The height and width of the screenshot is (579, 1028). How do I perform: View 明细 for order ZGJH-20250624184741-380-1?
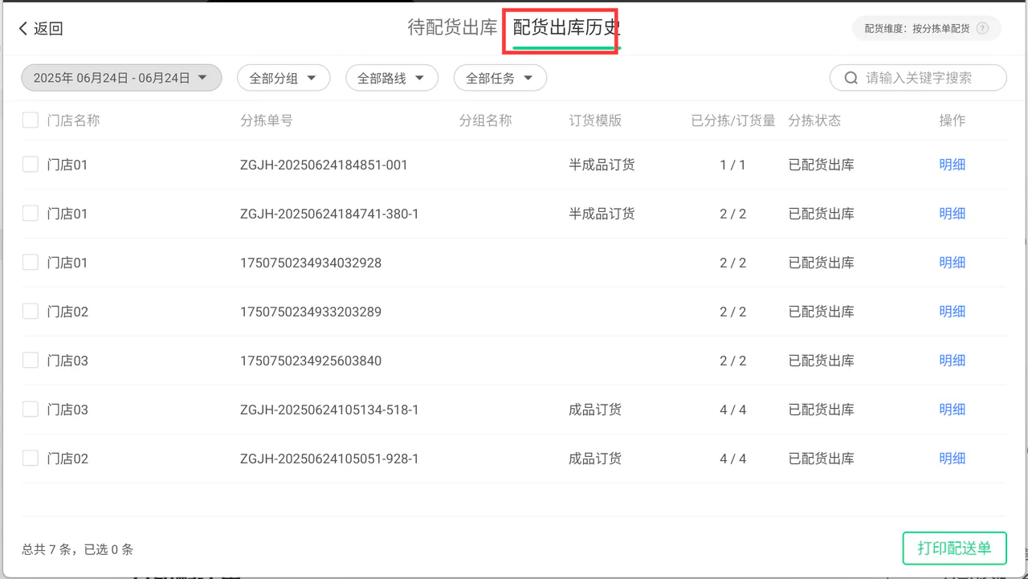point(953,214)
